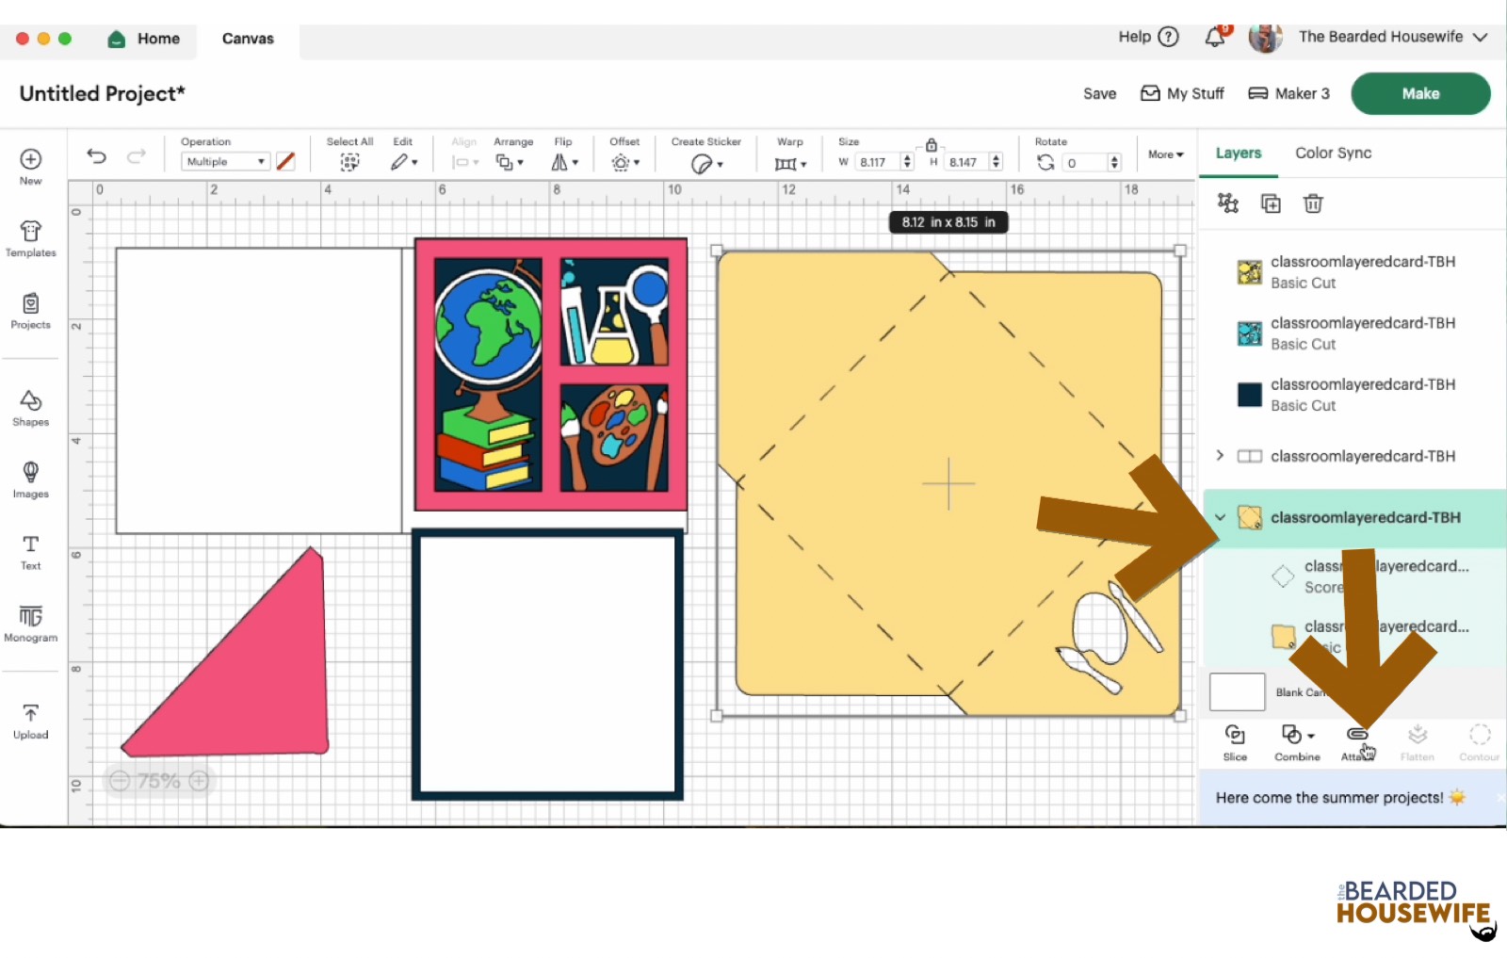Open the Templates panel
The image size is (1507, 958).
coord(30,238)
